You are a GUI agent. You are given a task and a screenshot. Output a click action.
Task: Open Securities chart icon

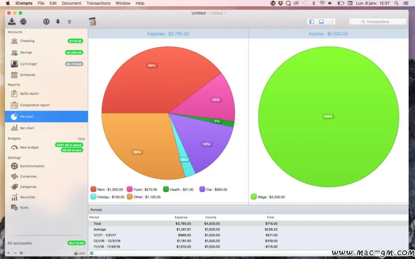pyautogui.click(x=15, y=197)
